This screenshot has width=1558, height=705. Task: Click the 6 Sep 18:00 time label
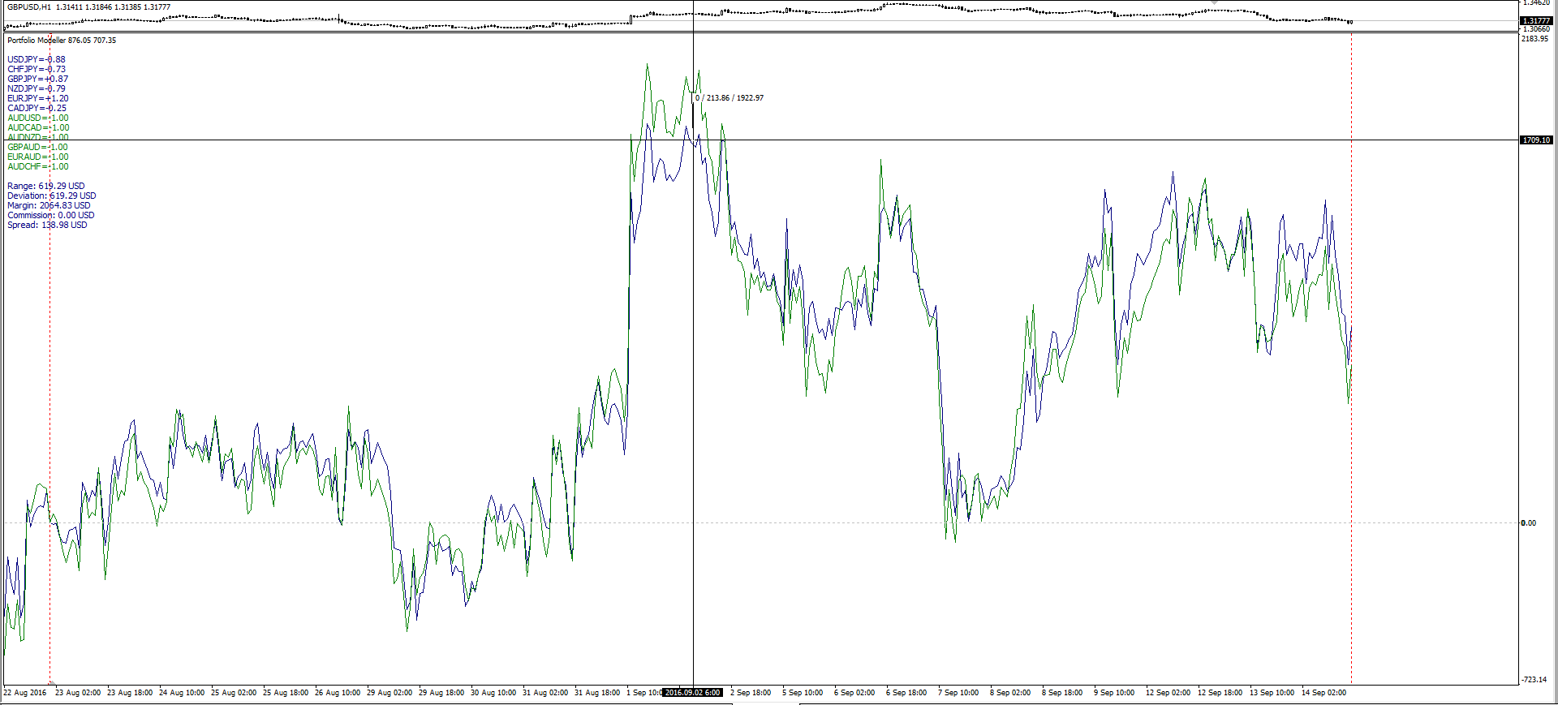(x=906, y=693)
